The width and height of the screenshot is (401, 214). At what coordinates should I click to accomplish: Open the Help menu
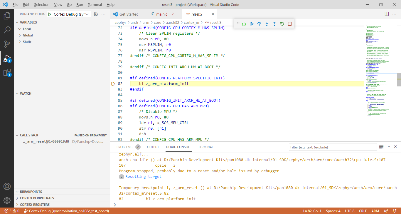point(111,5)
